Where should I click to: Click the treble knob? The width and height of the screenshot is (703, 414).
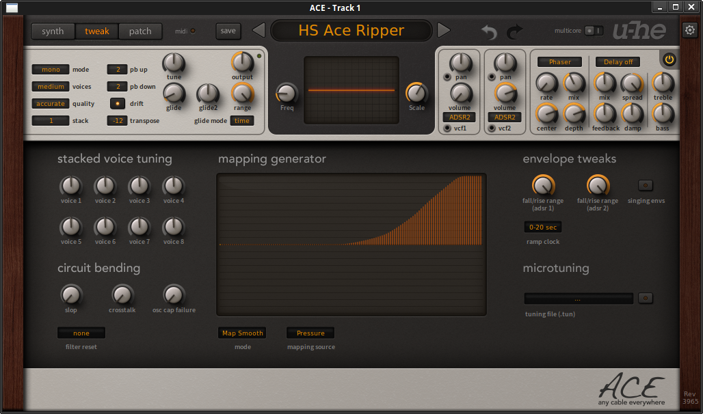coord(663,83)
